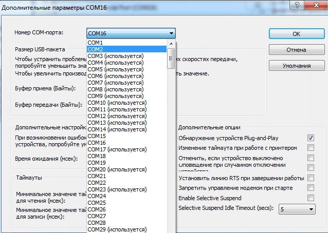This screenshot has width=328, height=233.
Task: Click the OK button
Action: 297,33
